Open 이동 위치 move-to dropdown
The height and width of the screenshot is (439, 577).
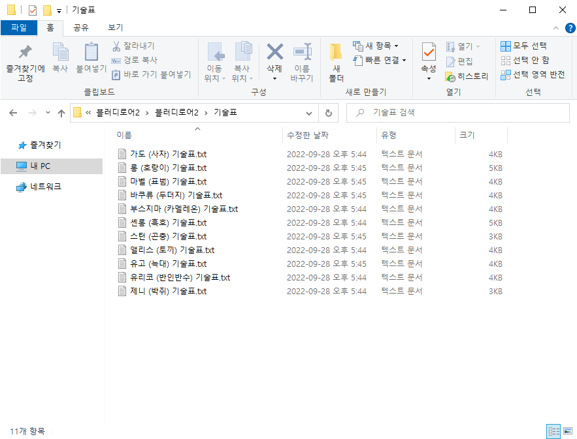click(x=214, y=63)
